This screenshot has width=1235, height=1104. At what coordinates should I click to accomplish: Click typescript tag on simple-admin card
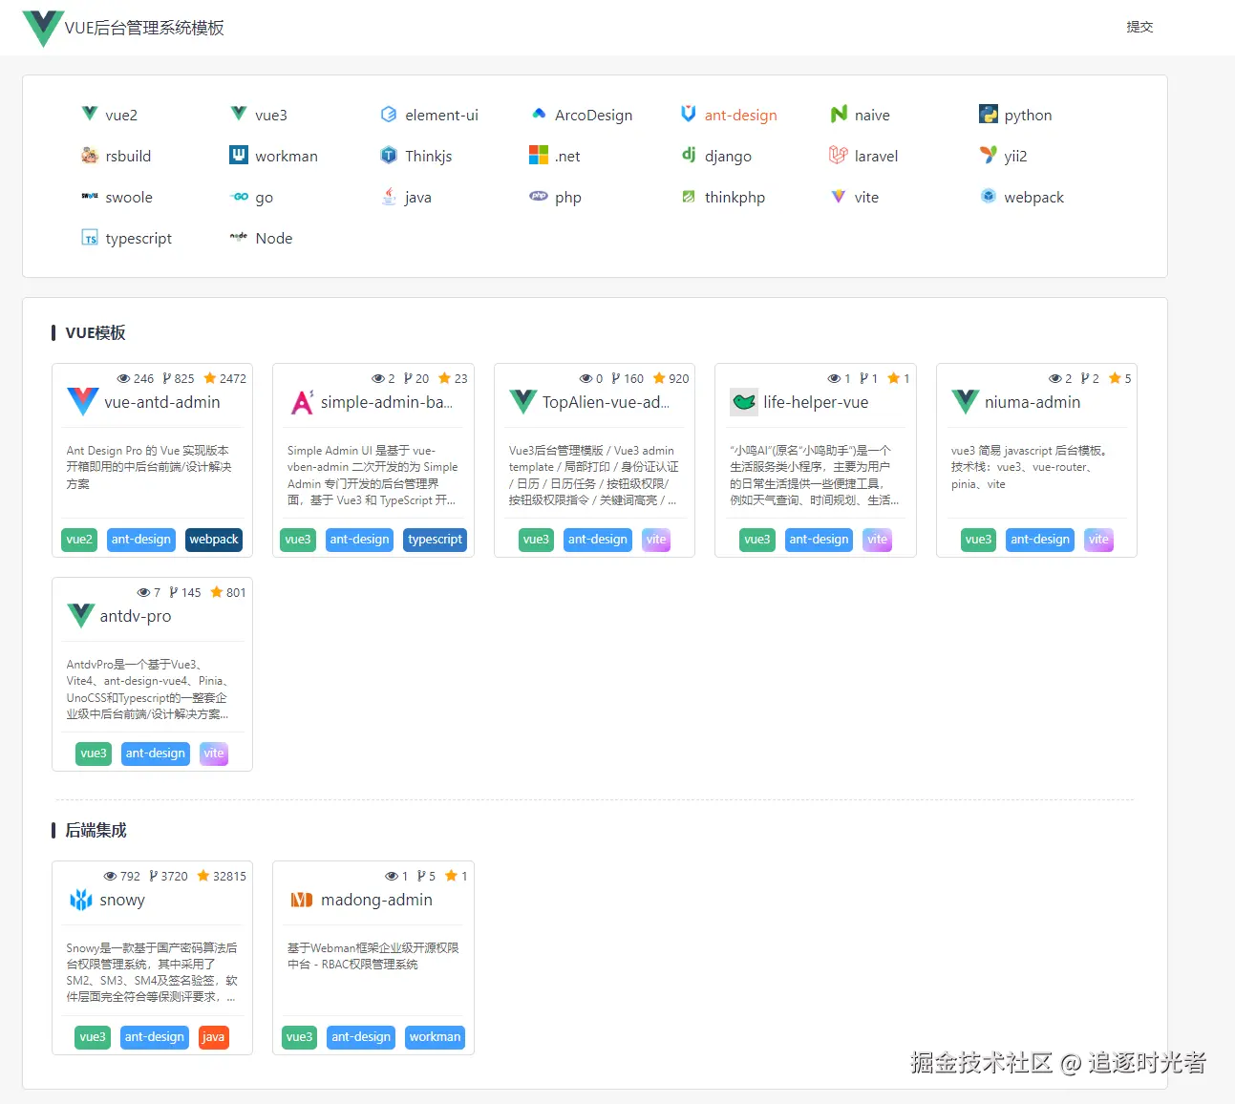[x=436, y=540]
